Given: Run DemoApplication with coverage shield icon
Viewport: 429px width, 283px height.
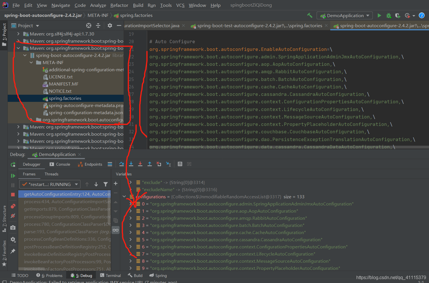Looking at the screenshot, I should 398,15.
